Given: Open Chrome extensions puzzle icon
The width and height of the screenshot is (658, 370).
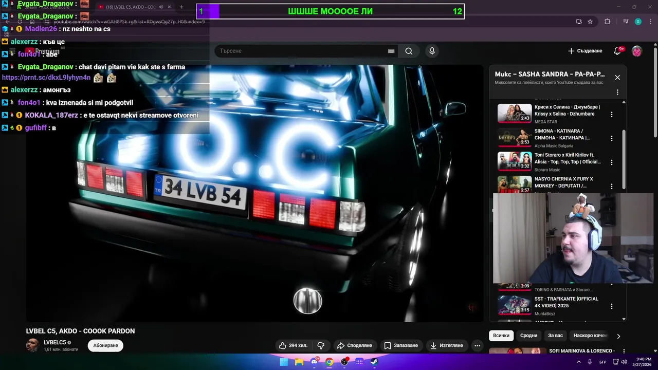Looking at the screenshot, I should [x=608, y=22].
